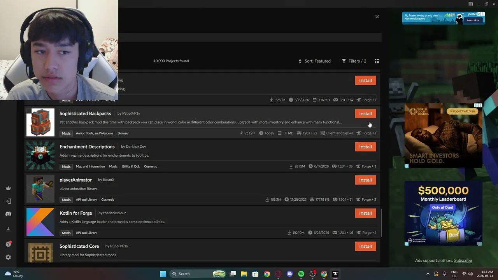Viewport: 498px width, 280px height.
Task: Install Enchantment Descriptions
Action: (x=365, y=147)
